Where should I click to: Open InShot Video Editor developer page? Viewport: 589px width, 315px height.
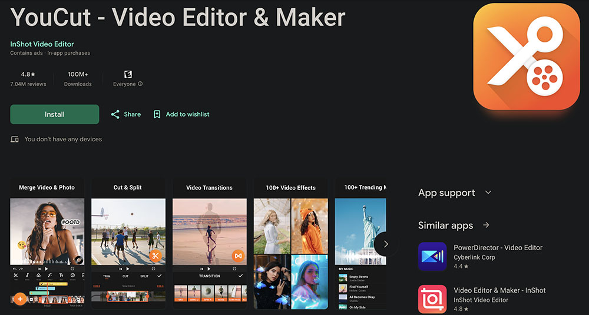(42, 44)
